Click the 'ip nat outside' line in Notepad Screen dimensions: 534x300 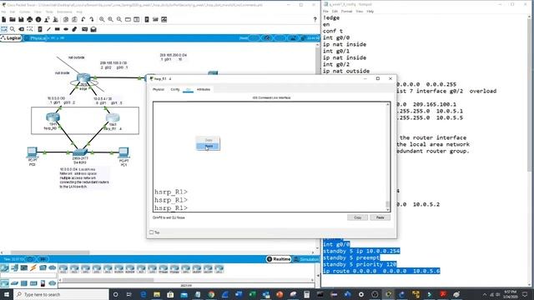[346, 71]
